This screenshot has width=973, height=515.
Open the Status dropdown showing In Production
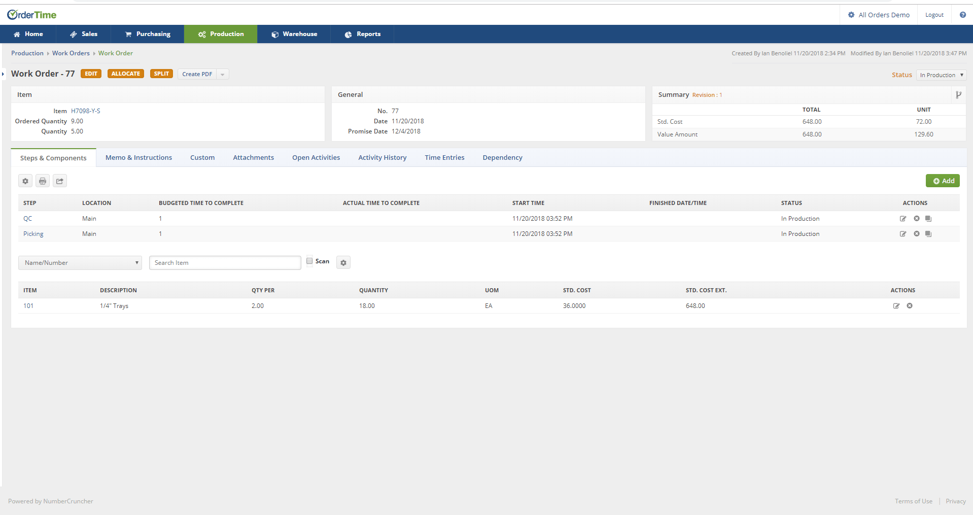pyautogui.click(x=941, y=75)
